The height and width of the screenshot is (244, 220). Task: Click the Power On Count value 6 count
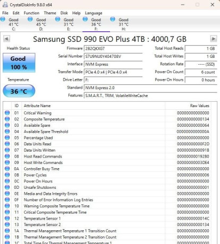pyautogui.click(x=201, y=72)
